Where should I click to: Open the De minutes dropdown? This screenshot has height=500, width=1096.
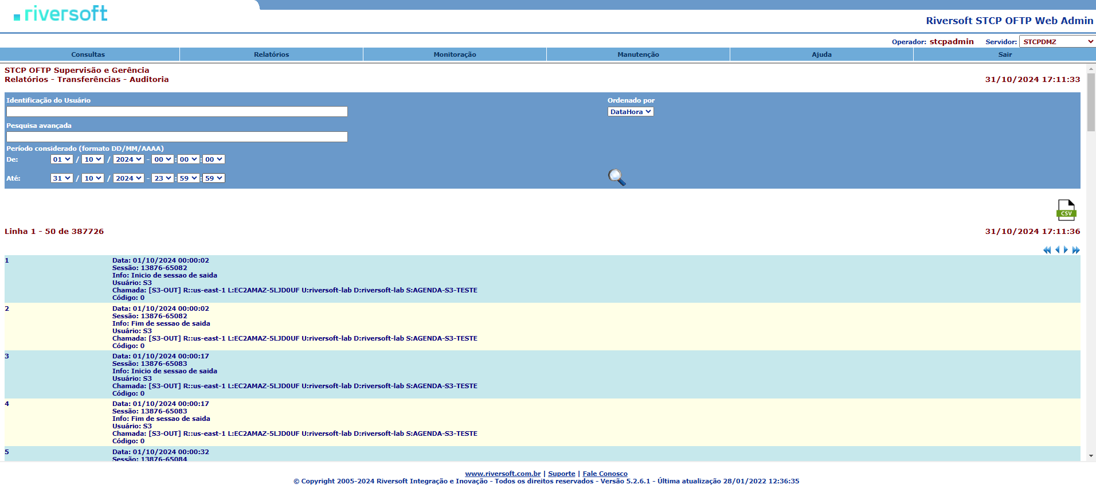tap(188, 159)
